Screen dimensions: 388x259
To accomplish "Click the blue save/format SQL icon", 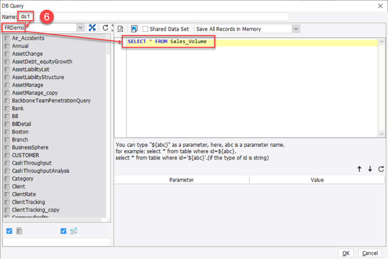I will click(x=135, y=29).
